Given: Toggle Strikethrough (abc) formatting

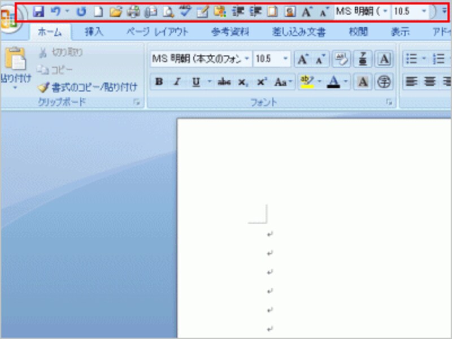Looking at the screenshot, I should click(x=224, y=82).
